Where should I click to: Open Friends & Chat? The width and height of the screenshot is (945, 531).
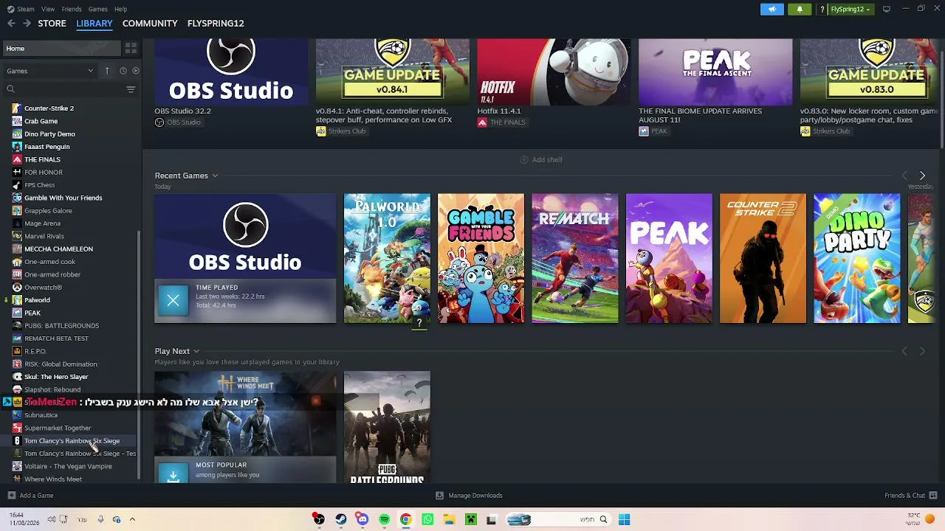911,496
